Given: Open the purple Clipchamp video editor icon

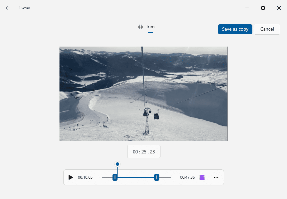Looking at the screenshot, I should (202, 177).
